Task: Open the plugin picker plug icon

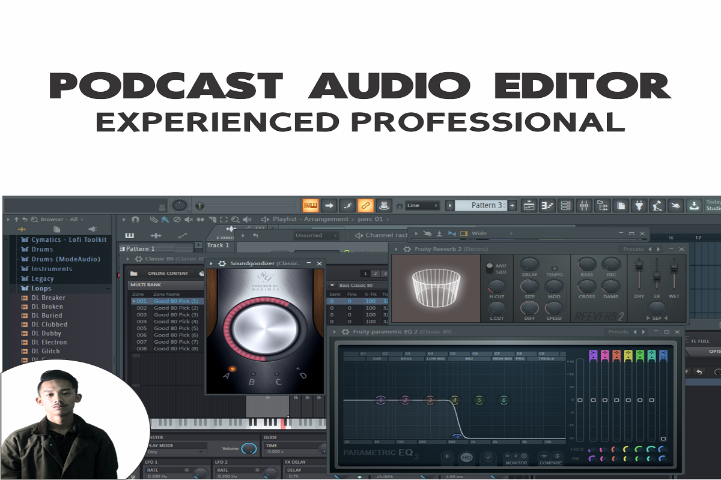Action: pyautogui.click(x=639, y=206)
